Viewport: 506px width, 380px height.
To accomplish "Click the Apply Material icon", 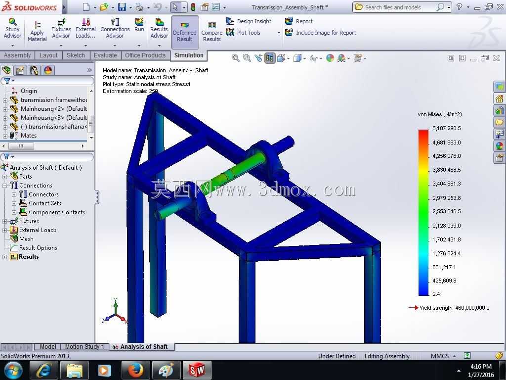I will [37, 31].
